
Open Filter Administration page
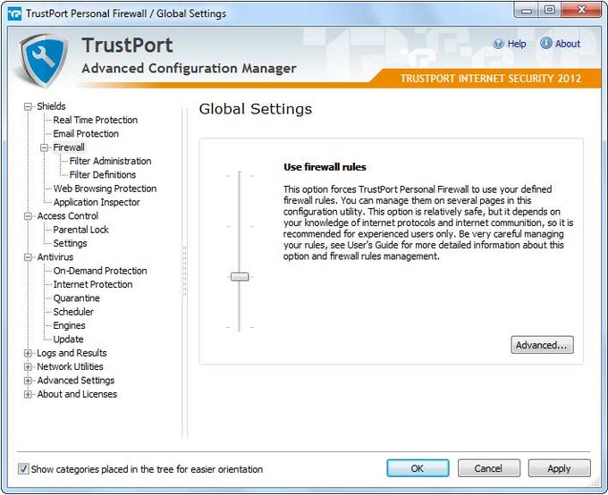click(x=110, y=161)
